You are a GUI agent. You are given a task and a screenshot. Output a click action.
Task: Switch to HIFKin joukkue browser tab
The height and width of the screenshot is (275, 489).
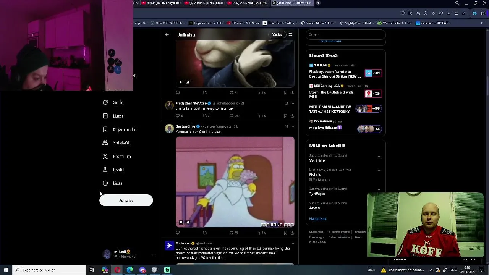[x=161, y=3]
